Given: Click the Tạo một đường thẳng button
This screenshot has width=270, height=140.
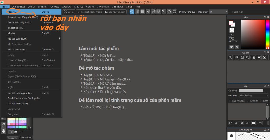Looking at the screenshot, I should 90,12.
